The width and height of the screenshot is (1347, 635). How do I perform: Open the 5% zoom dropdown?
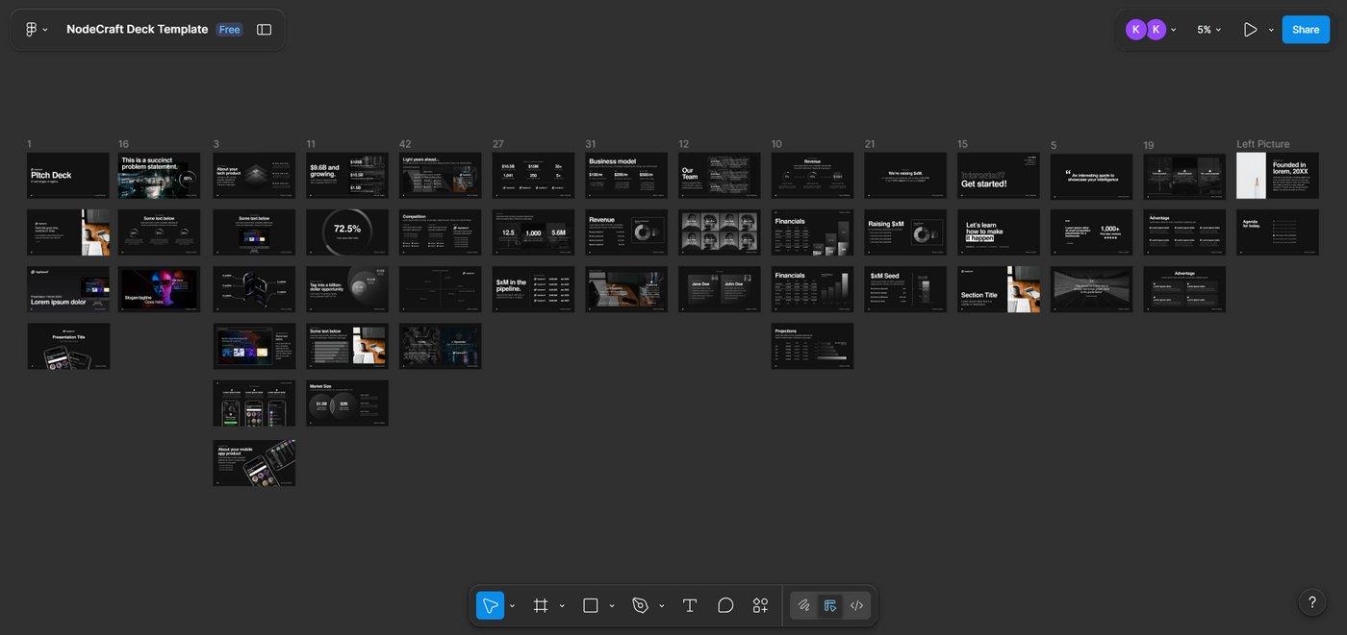coord(1208,30)
